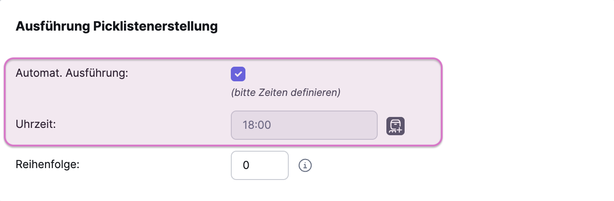Select the 18:00 time input box

click(x=304, y=125)
